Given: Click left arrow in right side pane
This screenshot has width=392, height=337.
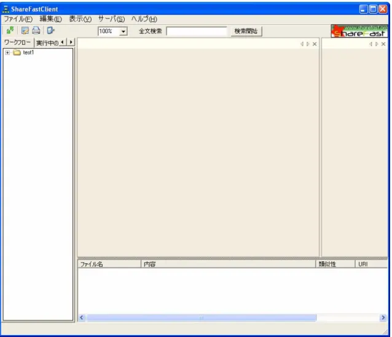Looking at the screenshot, I should click(370, 44).
